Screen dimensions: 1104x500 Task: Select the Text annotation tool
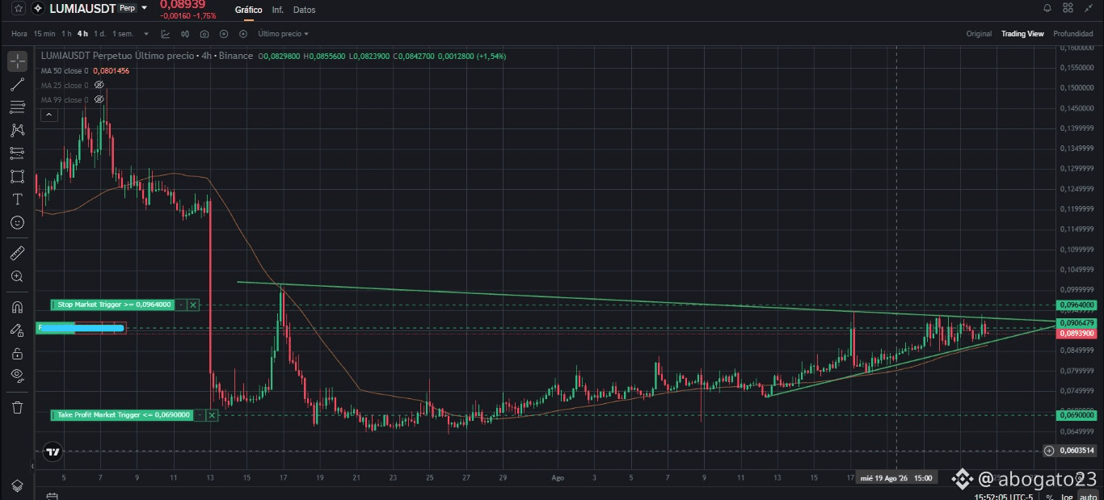17,199
